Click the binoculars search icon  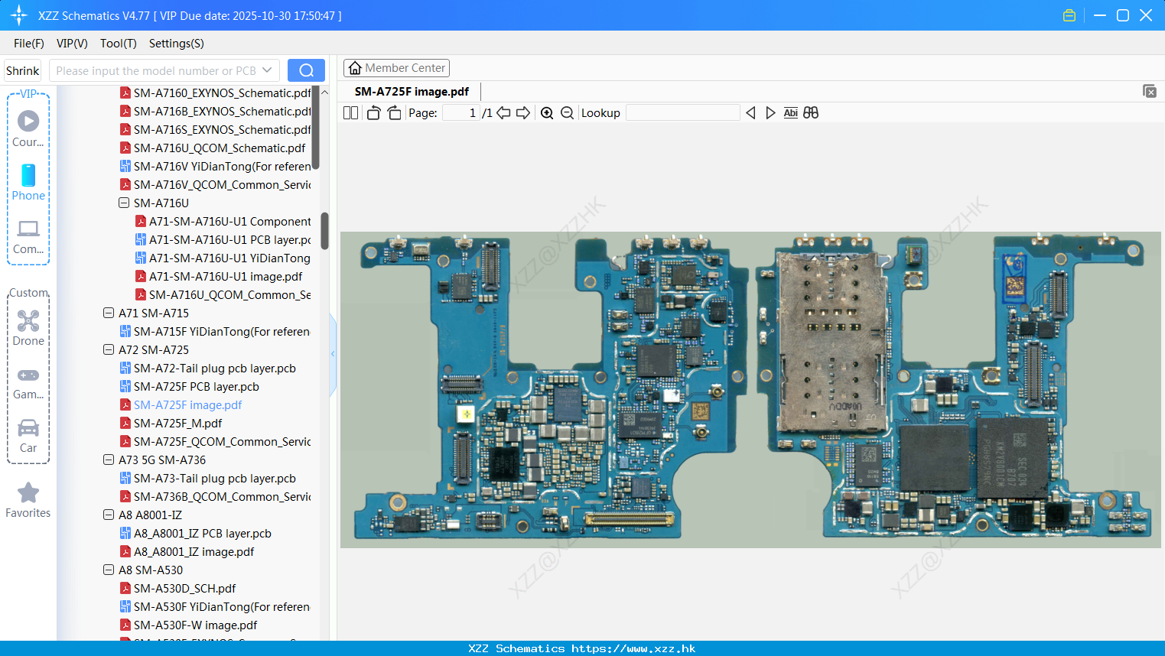pos(811,113)
